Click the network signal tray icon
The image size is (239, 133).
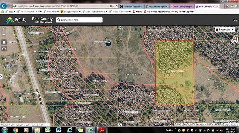(217, 130)
